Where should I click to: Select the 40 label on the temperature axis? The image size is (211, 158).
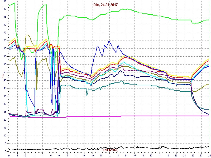click(5, 88)
